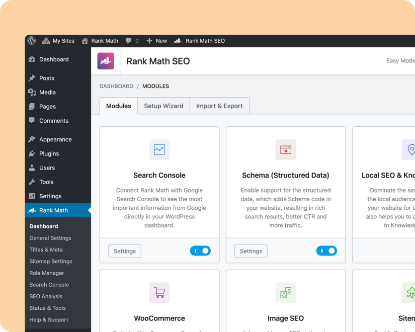
Task: Click the purple Rank Math SEO logo
Action: (x=106, y=61)
